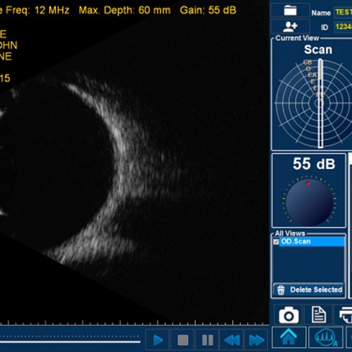Image resolution: width=352 pixels, height=352 pixels.
Task: Click the probe position bar on scan diagram
Action: (320, 103)
